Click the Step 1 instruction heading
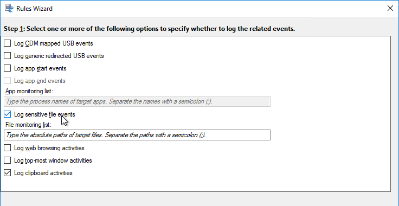 point(150,29)
